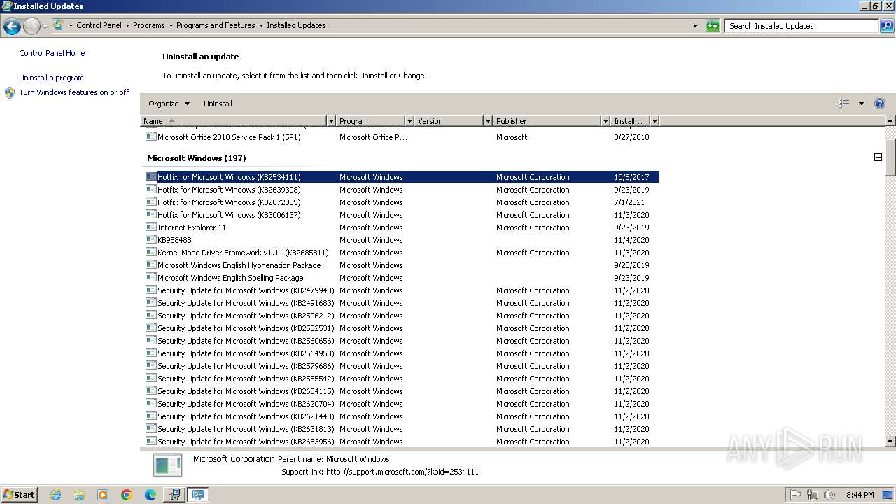Open the Version column filter dropdown
Image resolution: width=896 pixels, height=504 pixels.
(x=488, y=121)
